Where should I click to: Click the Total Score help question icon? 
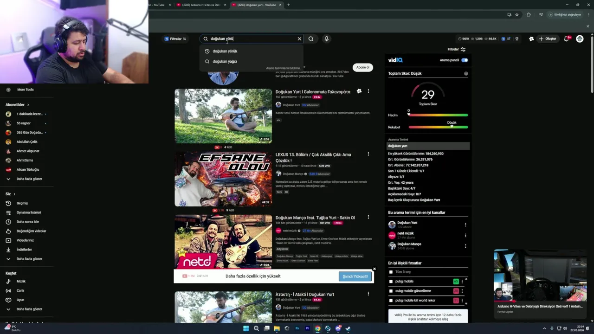click(x=466, y=73)
